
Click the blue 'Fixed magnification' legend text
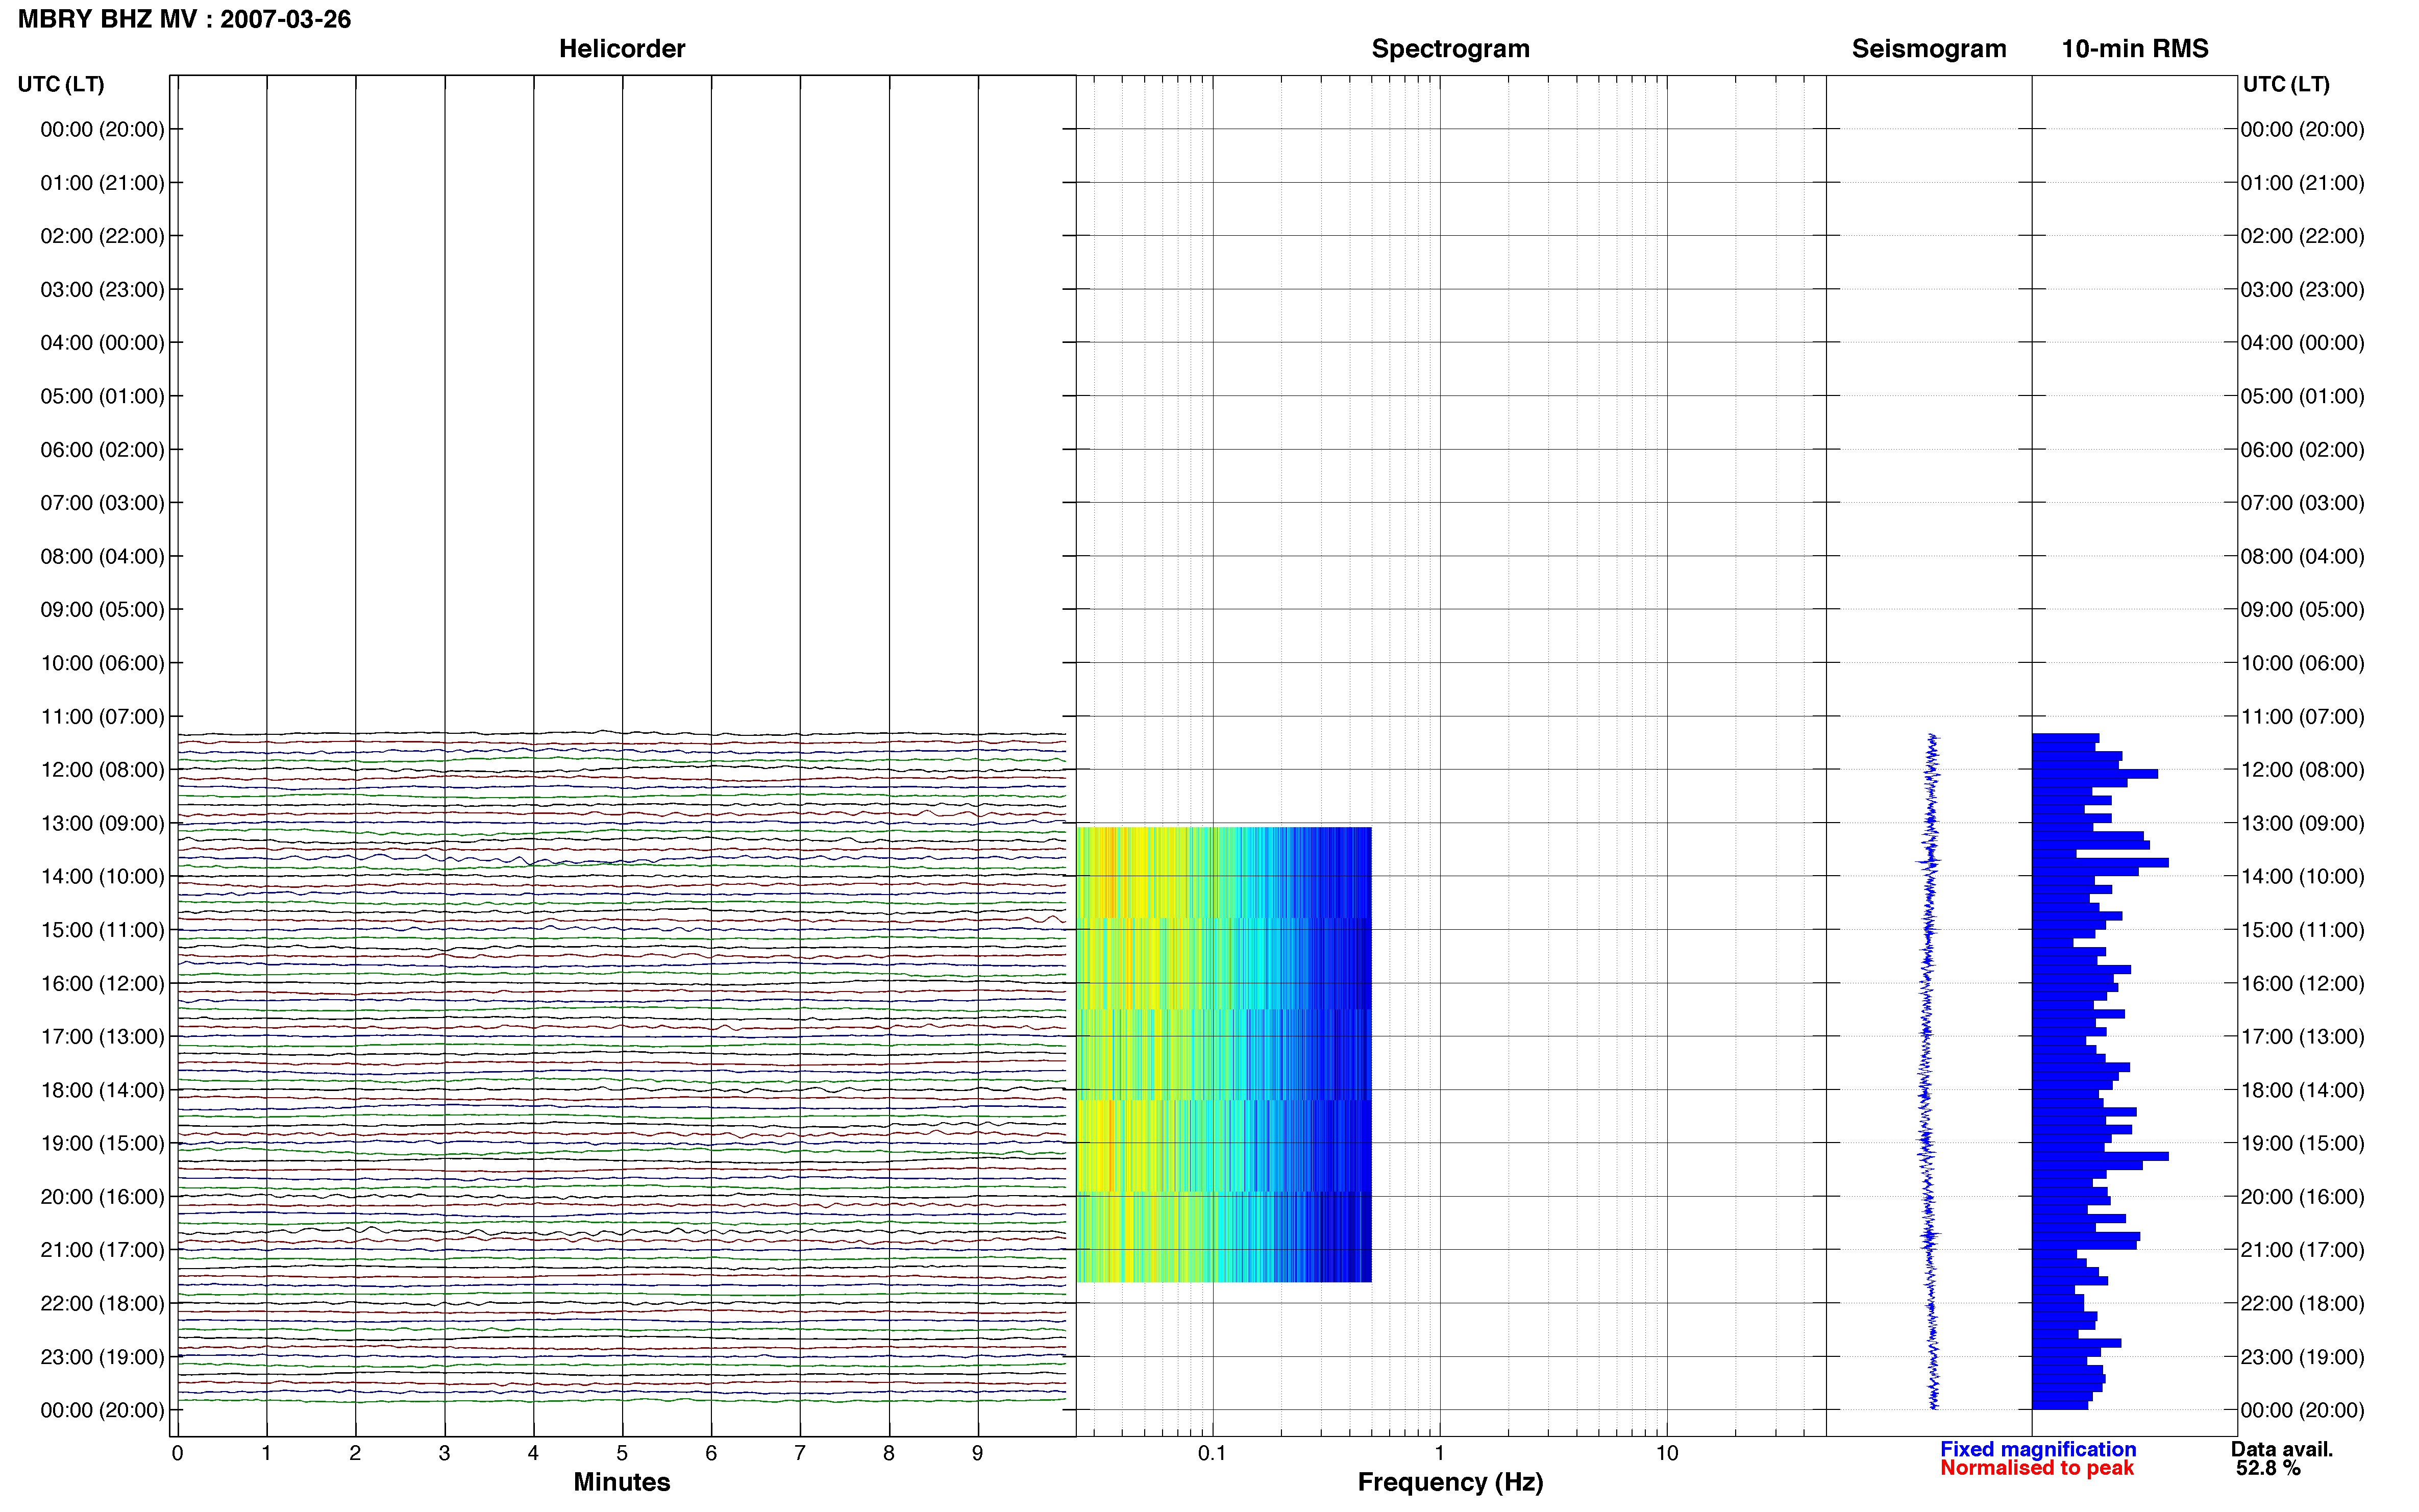point(2038,1449)
